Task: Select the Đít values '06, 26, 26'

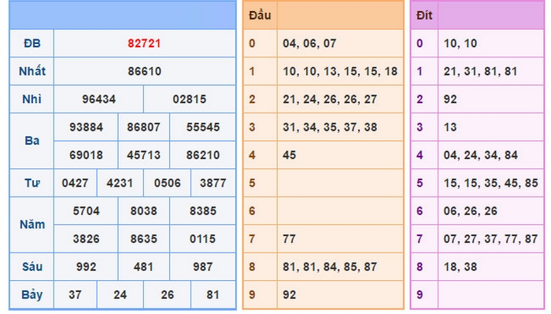Action: (x=471, y=211)
